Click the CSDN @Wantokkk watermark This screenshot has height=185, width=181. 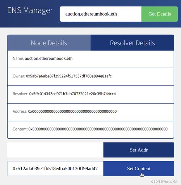[x=164, y=181]
